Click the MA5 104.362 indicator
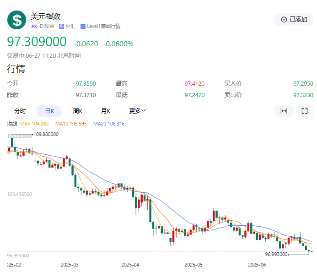The height and width of the screenshot is (272, 317). pos(34,124)
